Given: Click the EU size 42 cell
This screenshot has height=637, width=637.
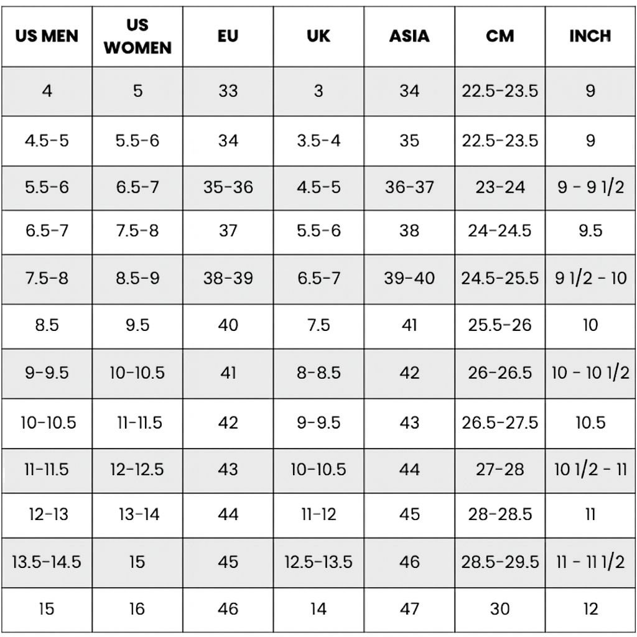Looking at the screenshot, I should click(228, 422).
